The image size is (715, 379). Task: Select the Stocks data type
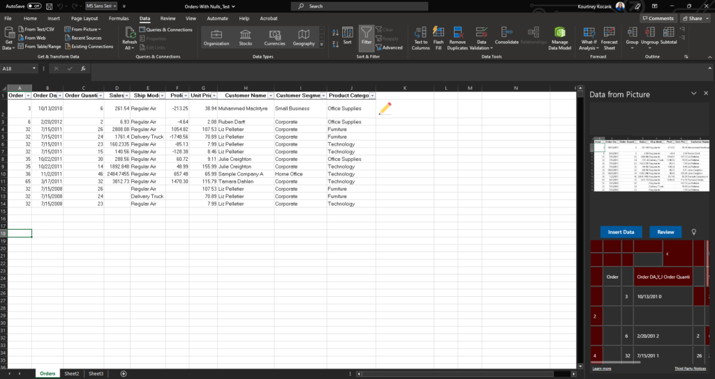245,38
